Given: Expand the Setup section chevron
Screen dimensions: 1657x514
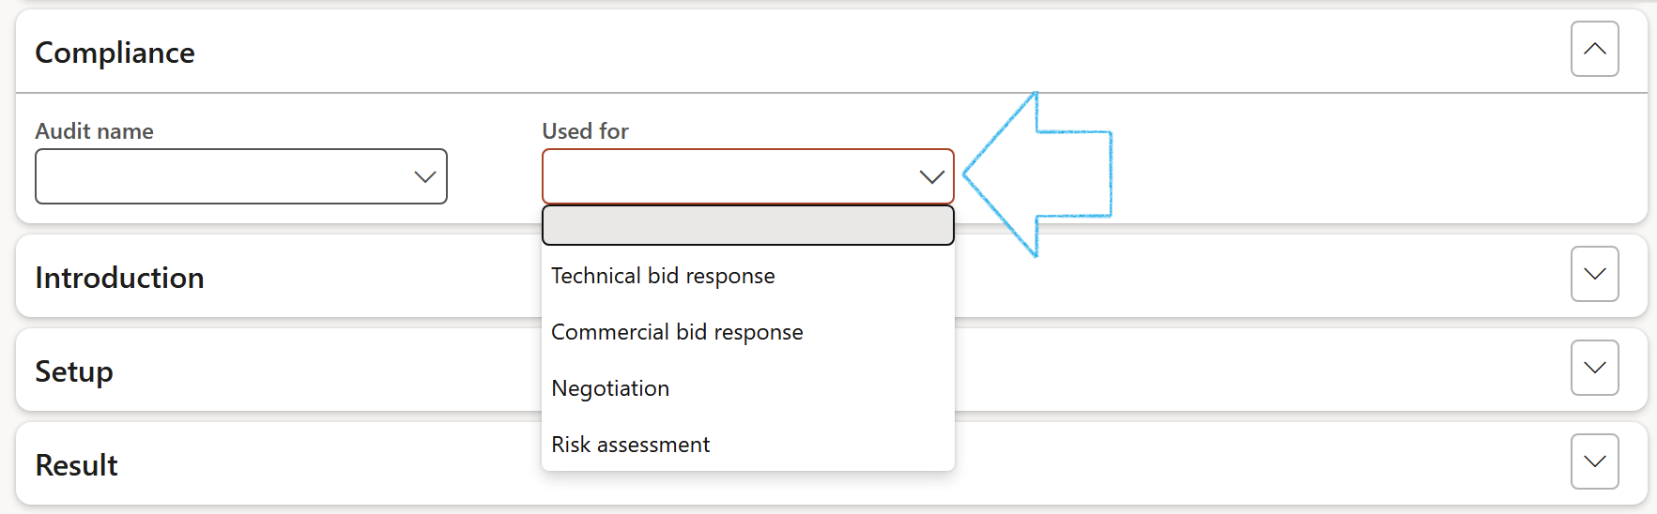Looking at the screenshot, I should (1594, 368).
